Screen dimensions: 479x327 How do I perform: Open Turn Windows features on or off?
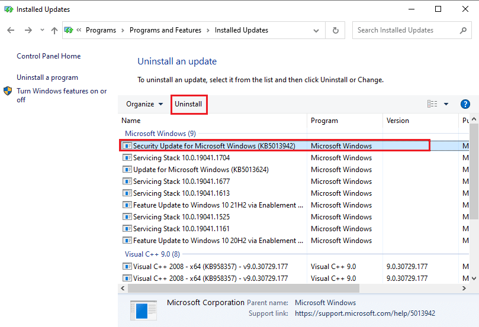[62, 95]
